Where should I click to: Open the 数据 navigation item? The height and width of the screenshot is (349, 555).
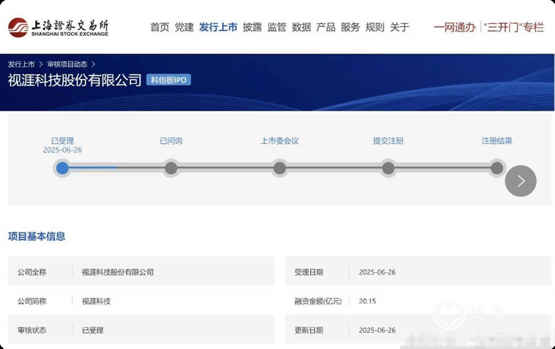tap(301, 27)
